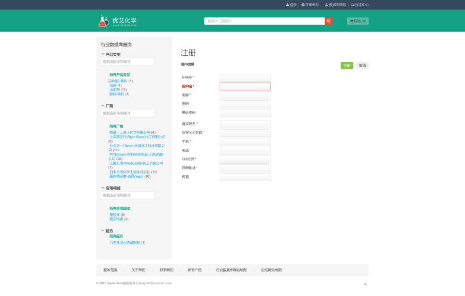Open 技术中心 chat icon link
Screen dimensions: 465x296
point(360,5)
